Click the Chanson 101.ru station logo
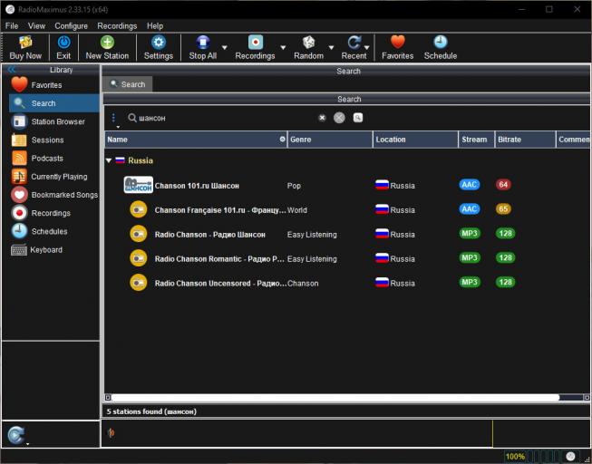The height and width of the screenshot is (464, 592). [x=139, y=185]
